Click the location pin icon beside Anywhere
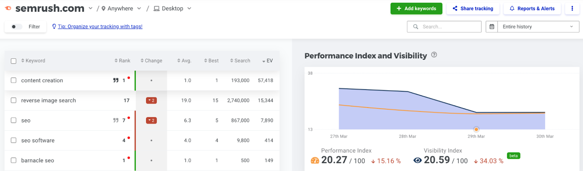583x171 pixels. (103, 8)
